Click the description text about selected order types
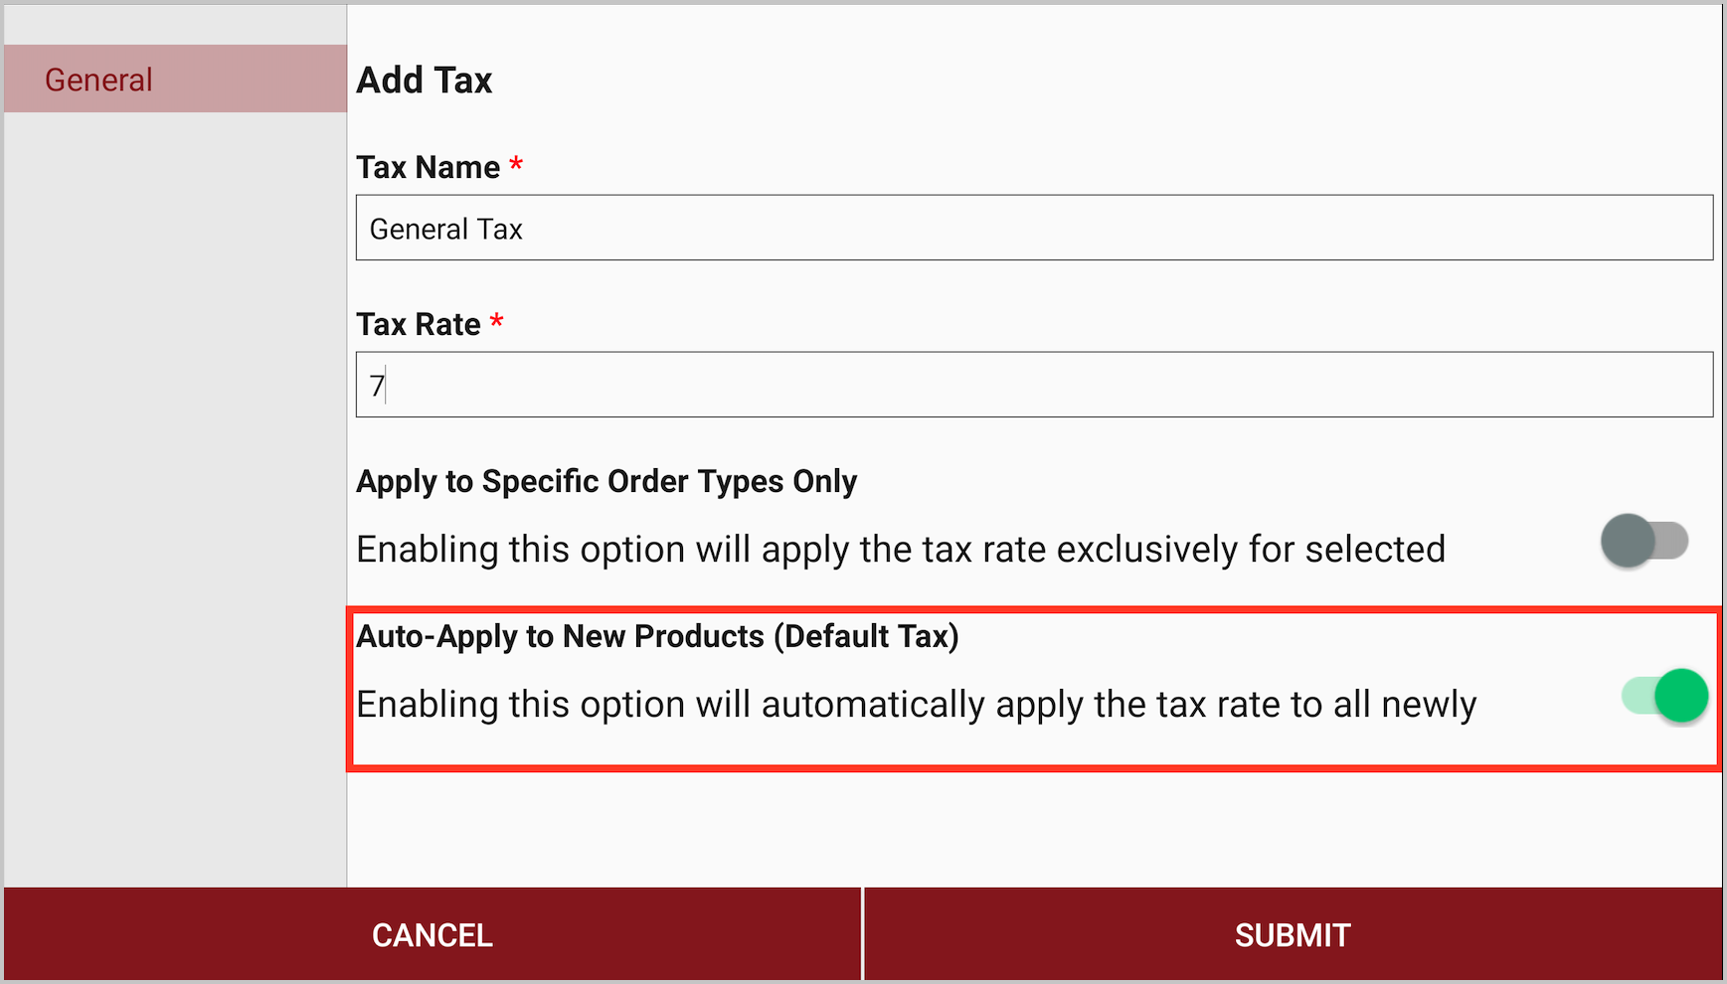1727x984 pixels. pos(900,549)
